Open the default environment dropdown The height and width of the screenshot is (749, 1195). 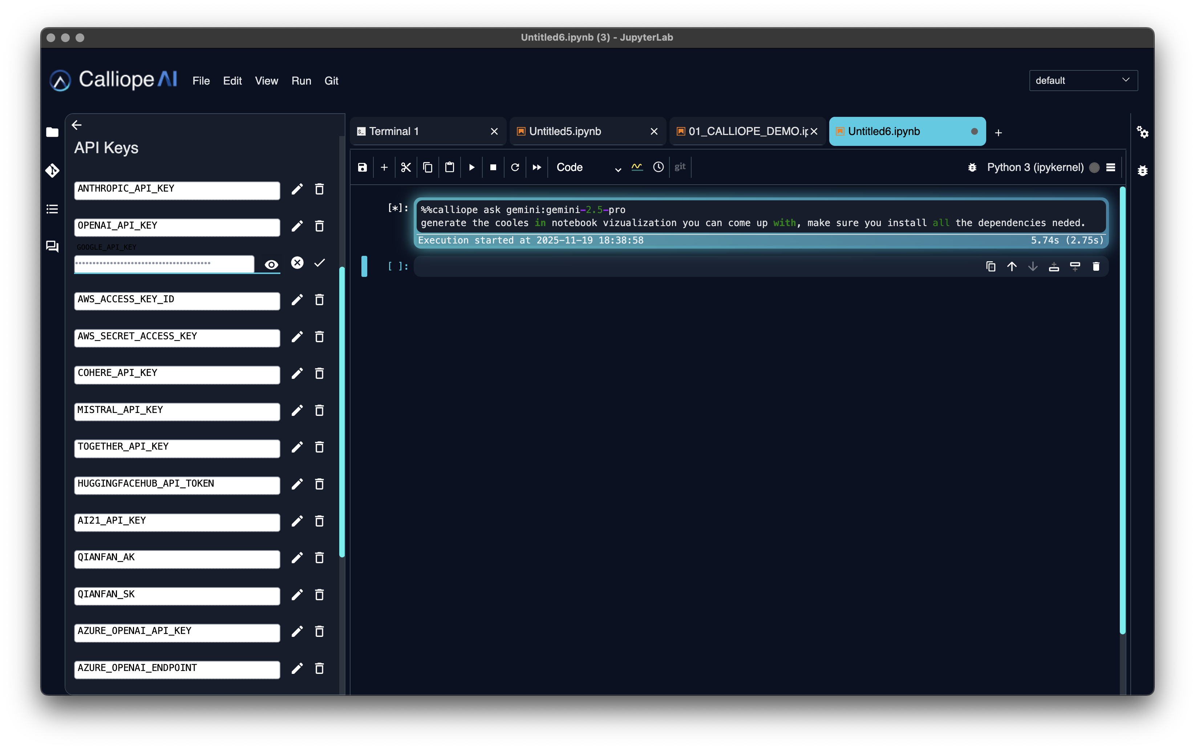(x=1083, y=80)
